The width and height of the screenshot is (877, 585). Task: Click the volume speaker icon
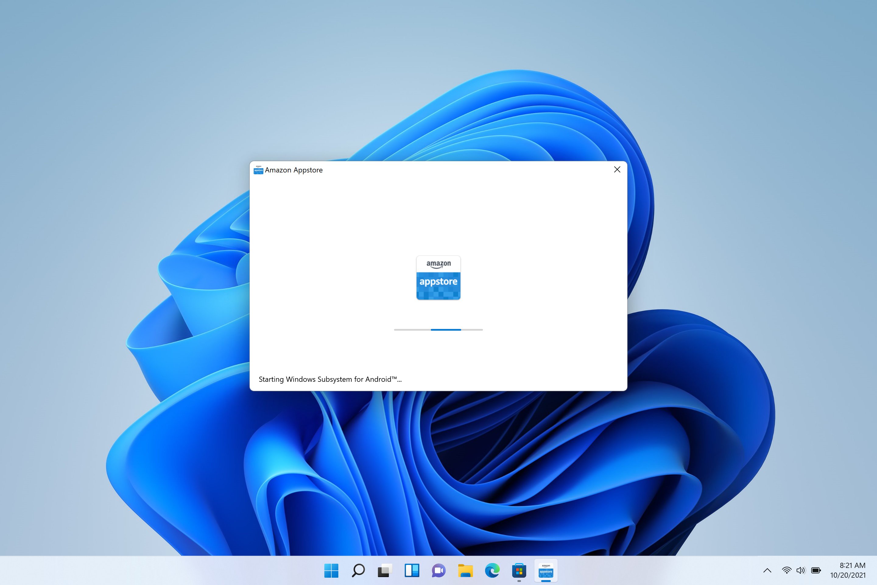(x=801, y=570)
